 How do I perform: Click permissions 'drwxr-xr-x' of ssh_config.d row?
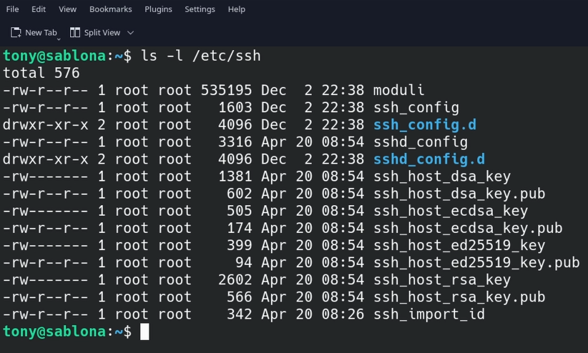pyautogui.click(x=45, y=125)
